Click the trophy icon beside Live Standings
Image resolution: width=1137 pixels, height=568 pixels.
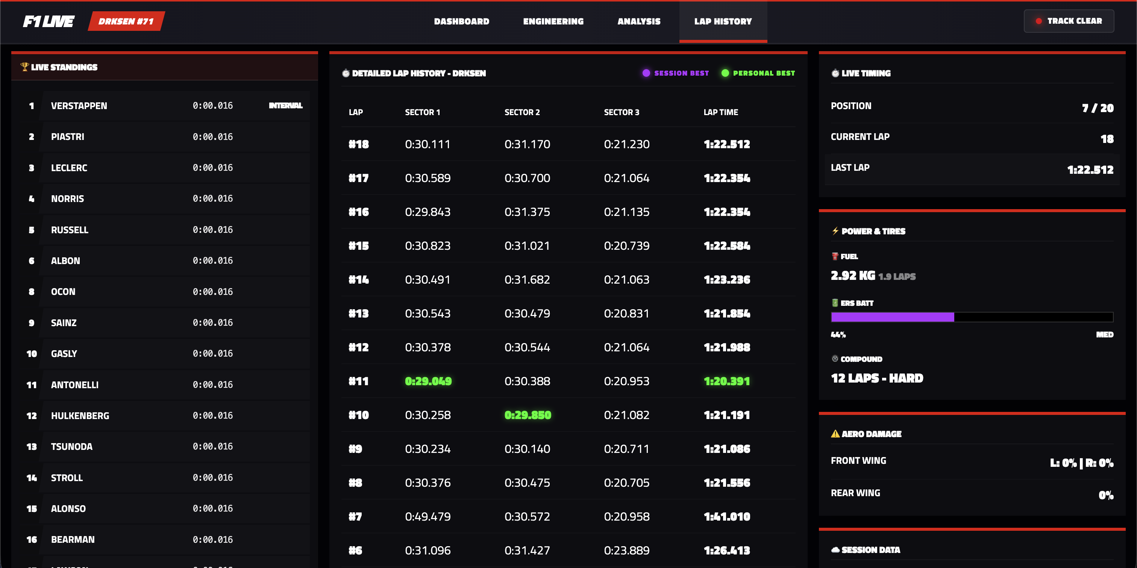click(x=24, y=67)
